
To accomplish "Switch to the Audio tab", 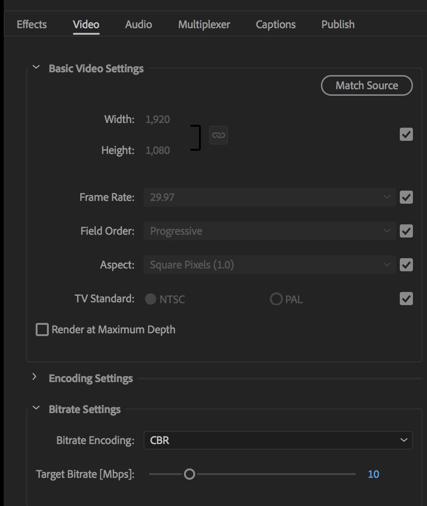I will (138, 24).
